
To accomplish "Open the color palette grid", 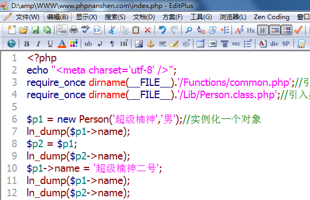I will pos(74,44).
